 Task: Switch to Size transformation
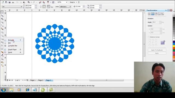(x=159, y=14)
